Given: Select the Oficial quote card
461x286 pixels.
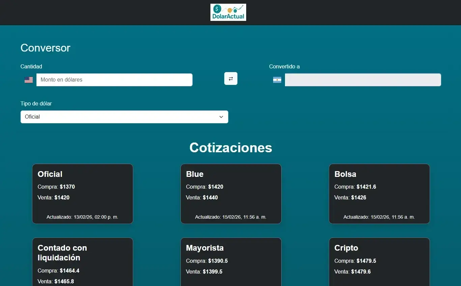Looking at the screenshot, I should (x=82, y=194).
